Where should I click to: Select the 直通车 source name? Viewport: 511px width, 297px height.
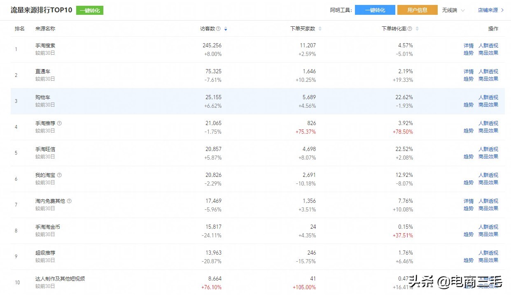43,72
